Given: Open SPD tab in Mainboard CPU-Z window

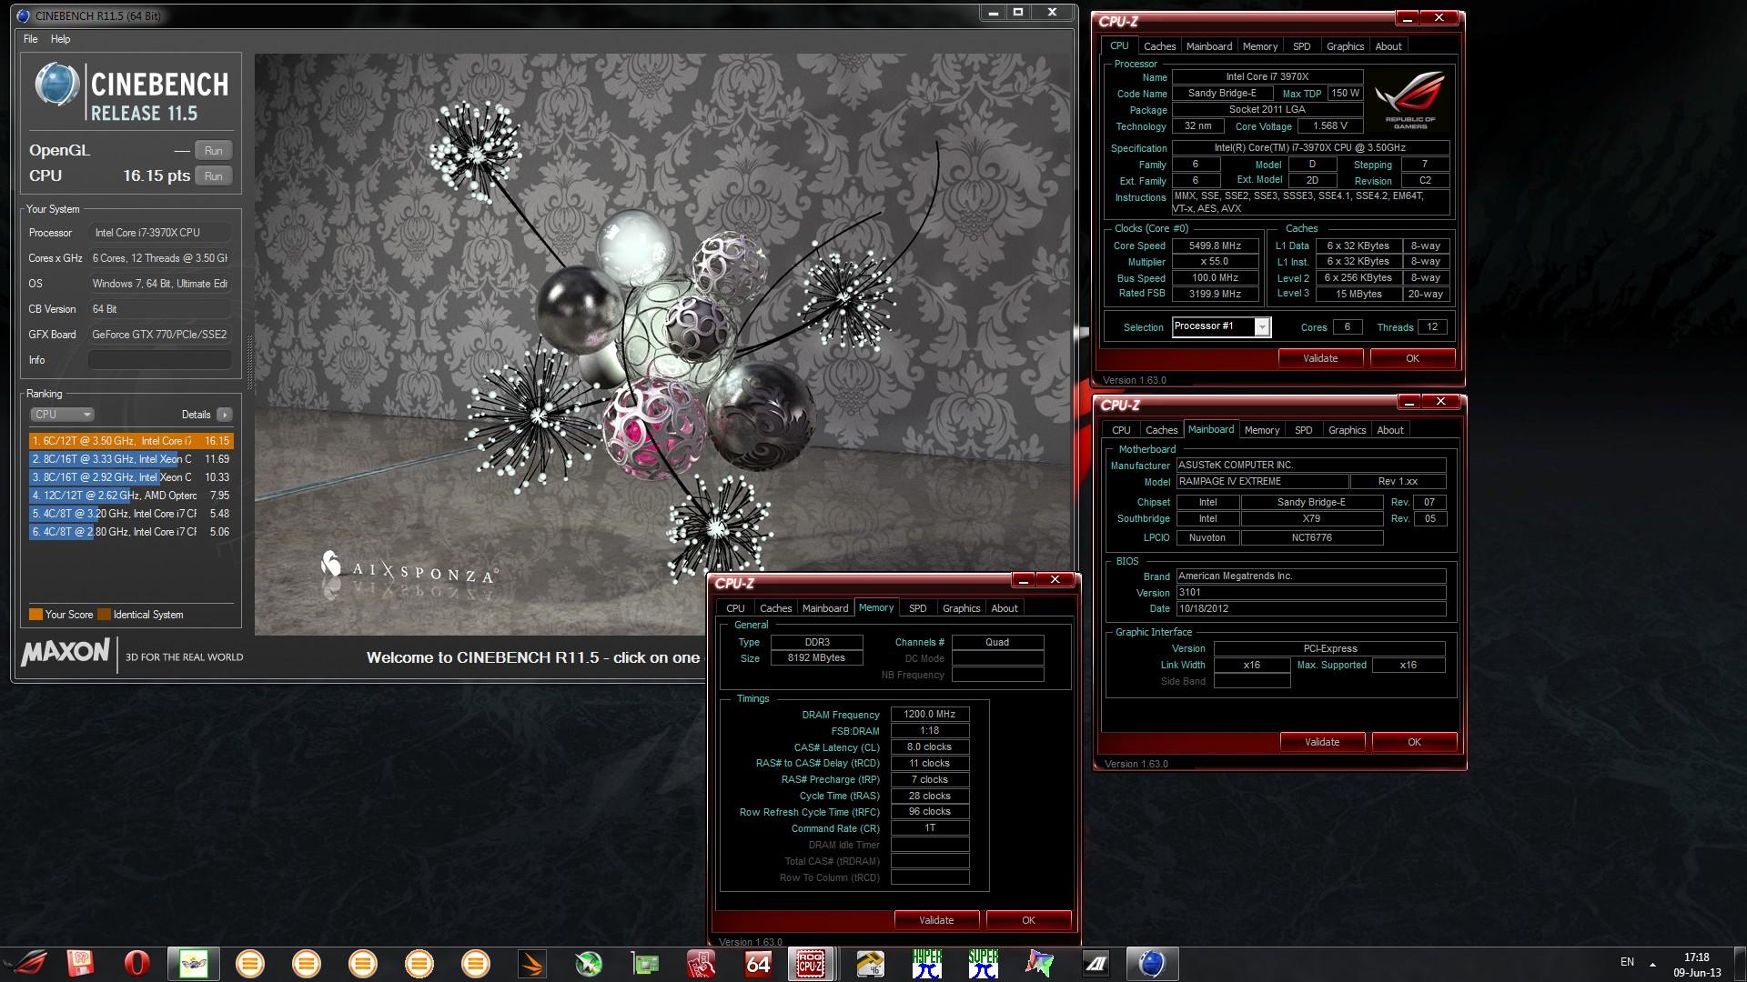Looking at the screenshot, I should click(x=1304, y=430).
